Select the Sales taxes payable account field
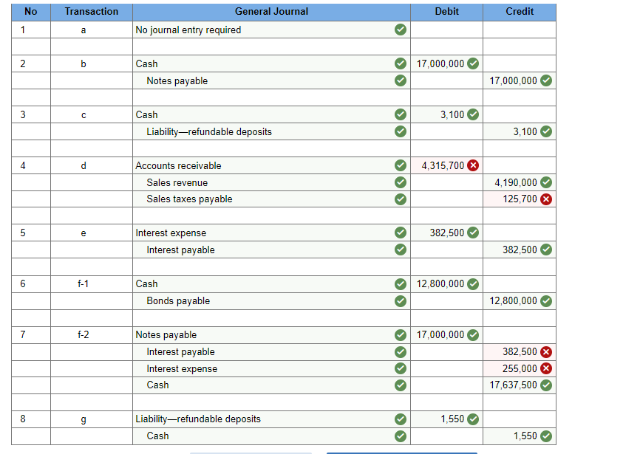 click(x=271, y=199)
